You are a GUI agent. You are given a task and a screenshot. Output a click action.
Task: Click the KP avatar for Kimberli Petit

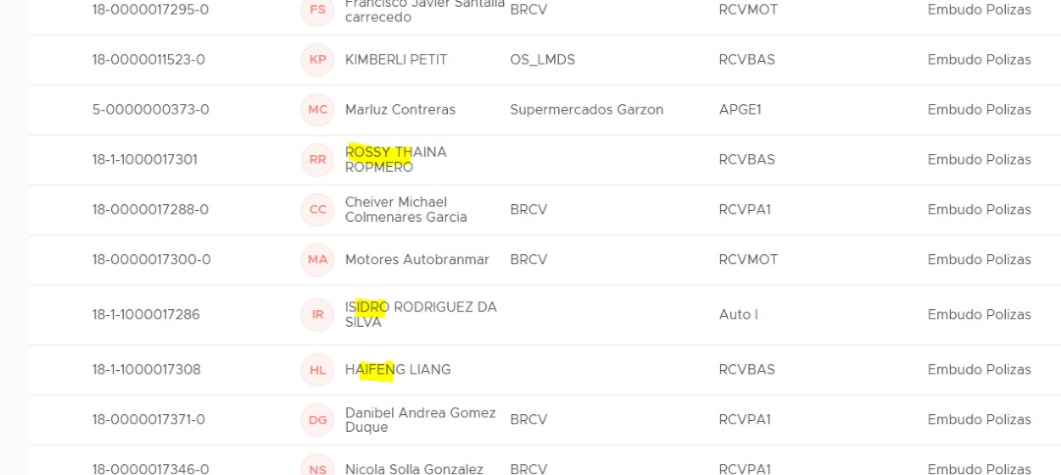click(317, 60)
